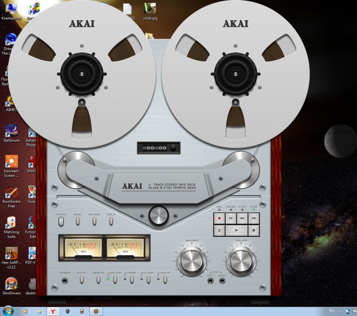Viewport: 357px width, 316px height.
Task: Open the Компьютер desktop icon
Action: click(x=11, y=11)
